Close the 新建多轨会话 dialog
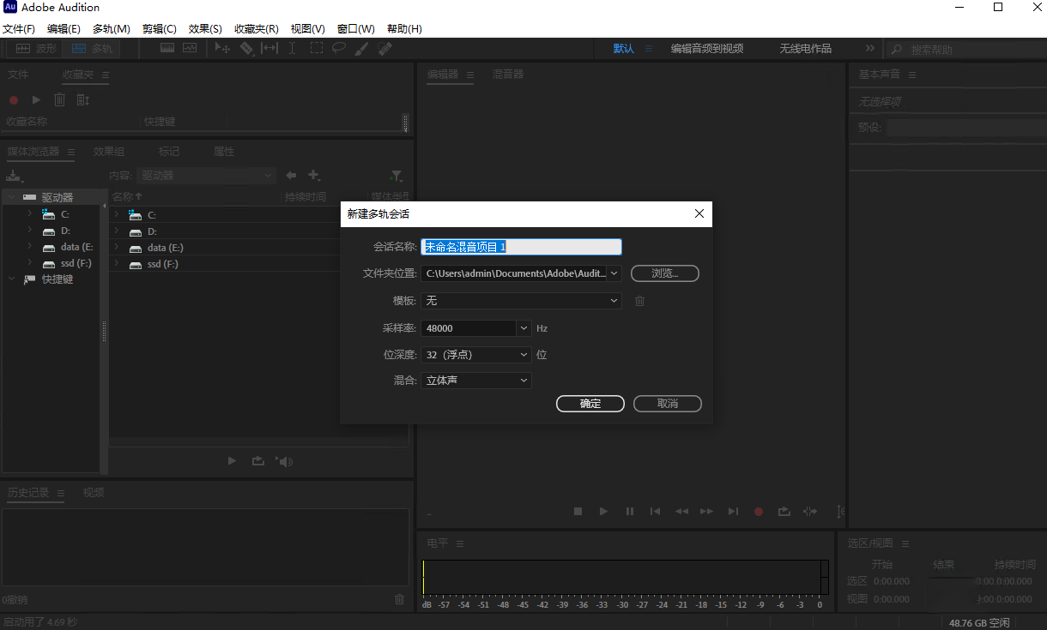 (699, 214)
